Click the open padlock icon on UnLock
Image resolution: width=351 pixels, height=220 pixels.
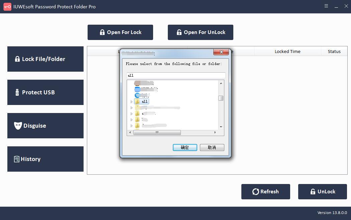(313, 192)
